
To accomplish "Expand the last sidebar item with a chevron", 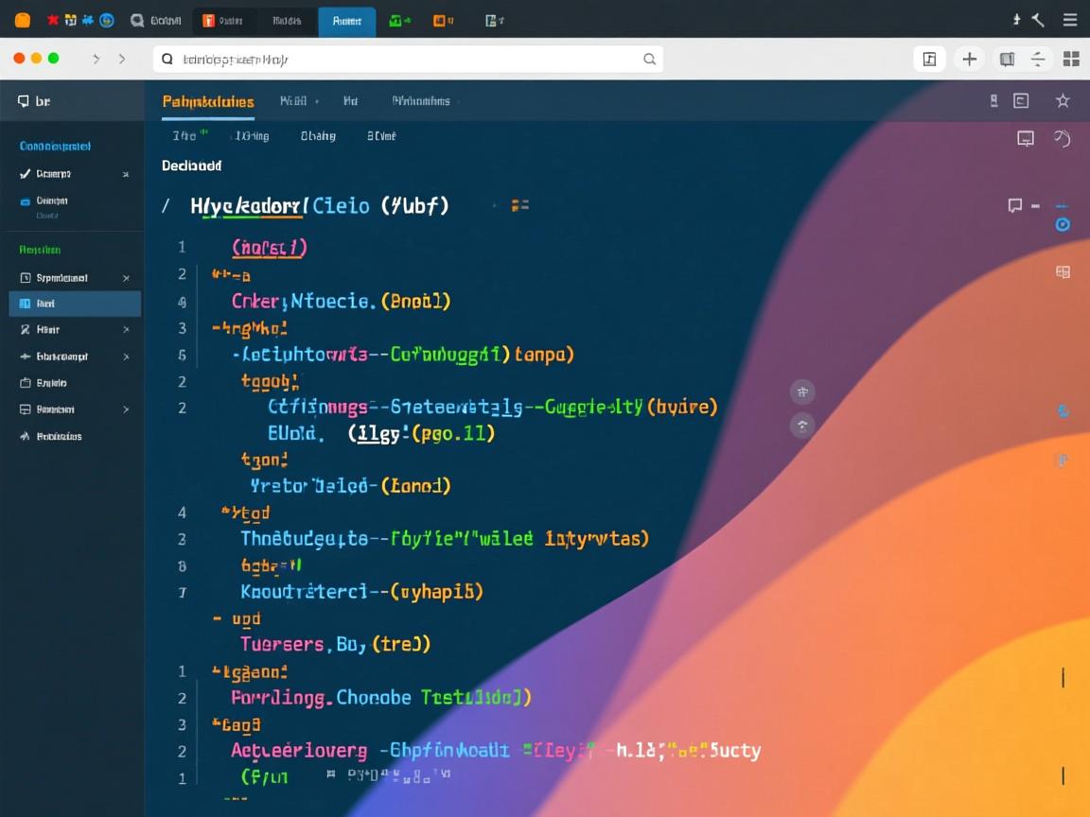I will click(126, 409).
